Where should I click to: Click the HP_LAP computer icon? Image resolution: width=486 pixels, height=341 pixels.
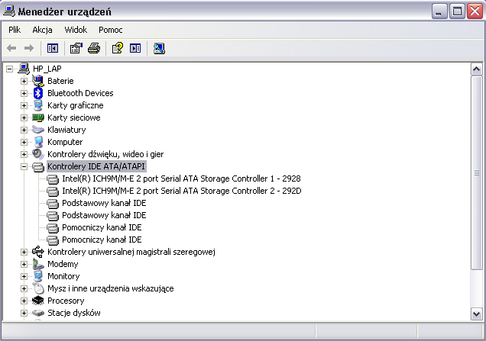[x=24, y=69]
